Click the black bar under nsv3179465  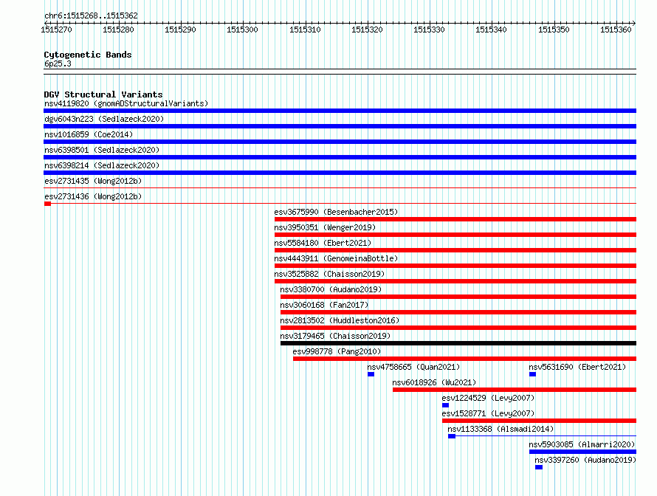click(x=458, y=343)
